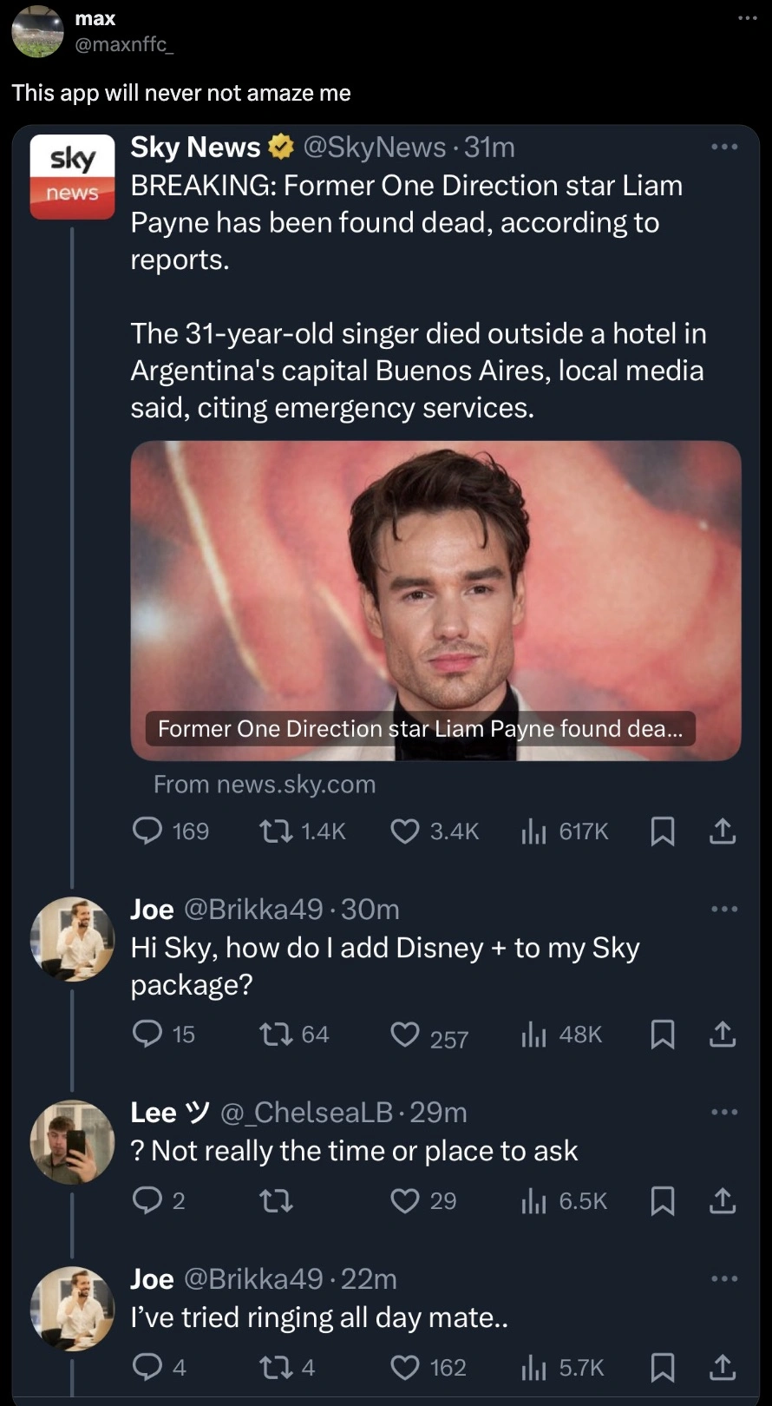Like the Sky News breaking tweet
The width and height of the screenshot is (772, 1406).
click(x=405, y=831)
